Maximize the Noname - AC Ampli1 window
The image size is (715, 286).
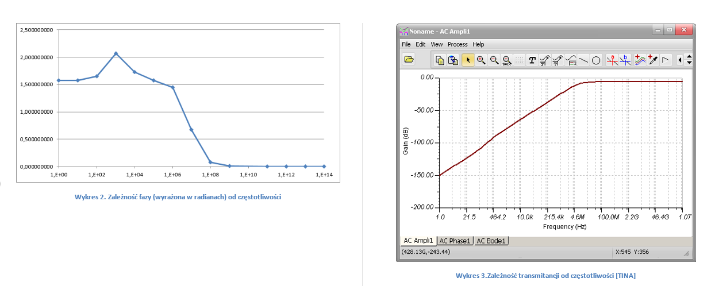(669, 30)
